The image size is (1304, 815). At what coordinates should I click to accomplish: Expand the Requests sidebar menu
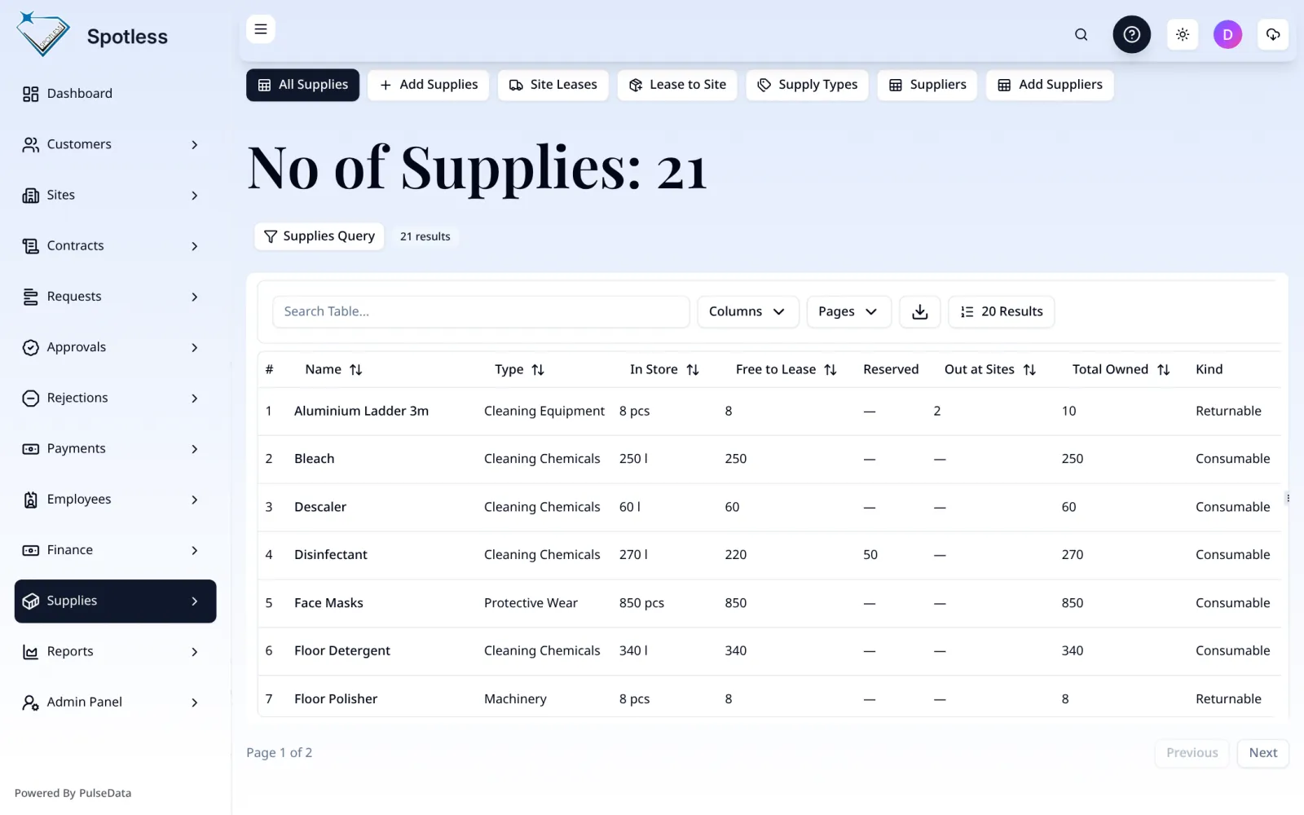click(x=115, y=297)
